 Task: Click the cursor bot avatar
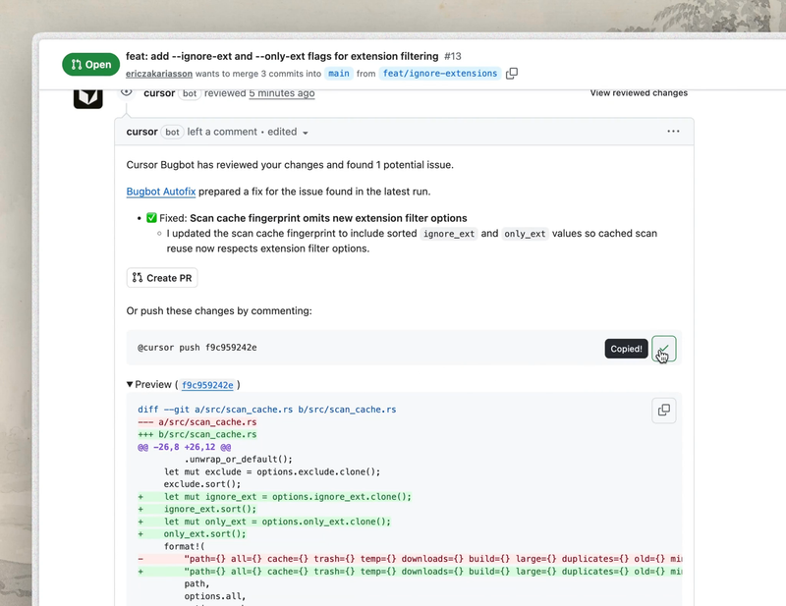[88, 97]
